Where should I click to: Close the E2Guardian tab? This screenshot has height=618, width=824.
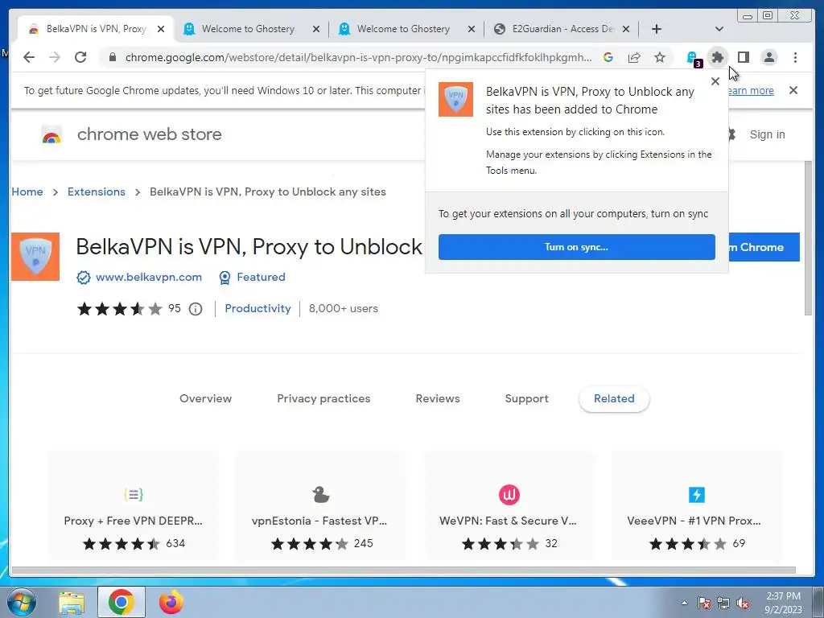[626, 29]
